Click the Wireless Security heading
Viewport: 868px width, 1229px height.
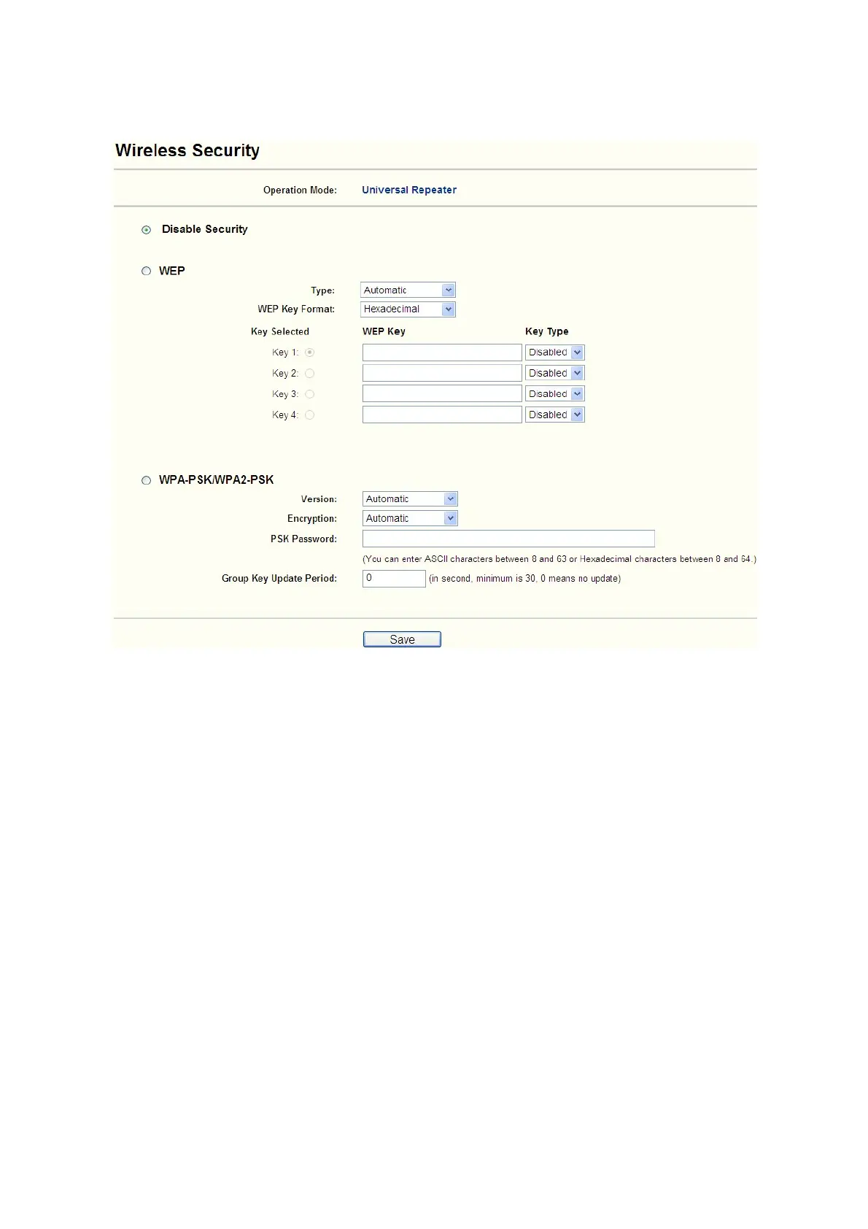pos(187,150)
